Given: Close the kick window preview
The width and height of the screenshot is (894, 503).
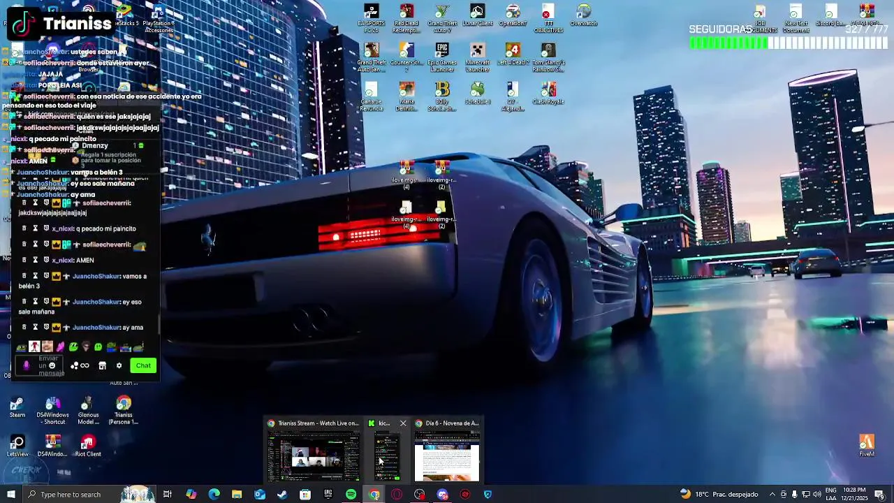Looking at the screenshot, I should tap(403, 423).
